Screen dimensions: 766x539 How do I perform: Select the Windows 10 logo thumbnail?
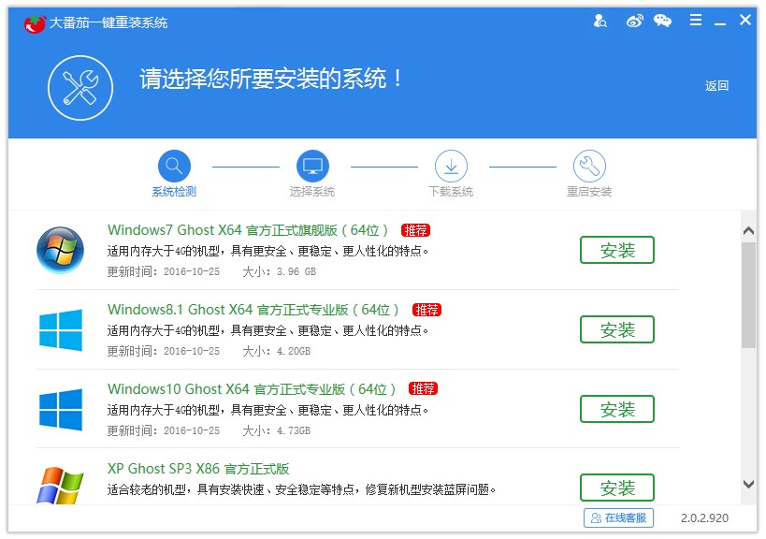point(60,408)
